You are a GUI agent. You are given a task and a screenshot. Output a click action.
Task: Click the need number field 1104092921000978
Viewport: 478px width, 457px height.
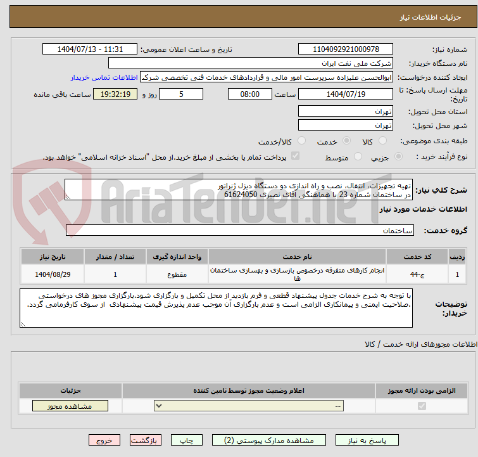point(346,49)
